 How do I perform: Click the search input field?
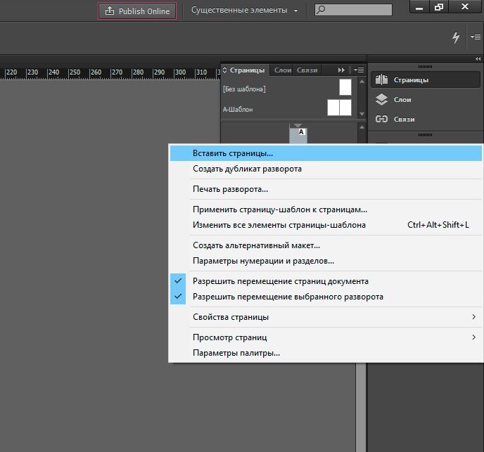pos(353,10)
